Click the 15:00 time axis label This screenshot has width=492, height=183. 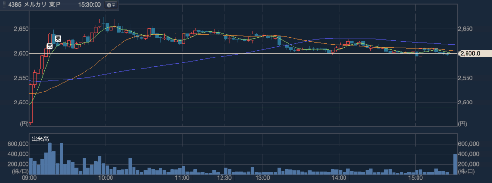point(415,178)
